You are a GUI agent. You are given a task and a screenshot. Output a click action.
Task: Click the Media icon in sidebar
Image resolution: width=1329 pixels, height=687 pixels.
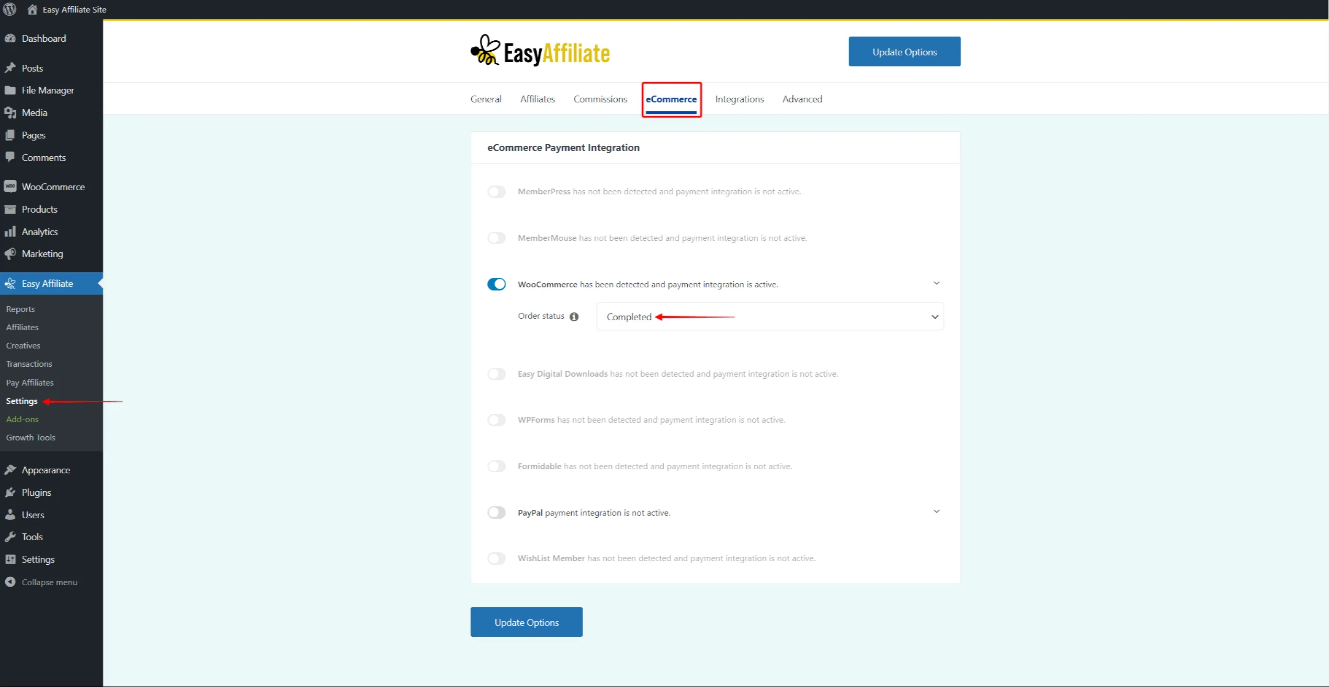pos(10,112)
